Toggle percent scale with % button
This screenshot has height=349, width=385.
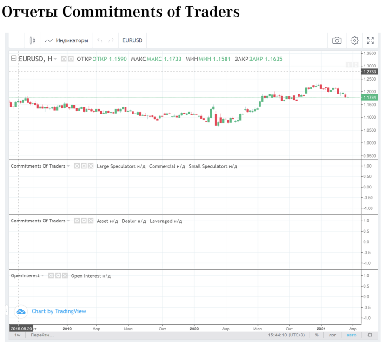(x=317, y=335)
